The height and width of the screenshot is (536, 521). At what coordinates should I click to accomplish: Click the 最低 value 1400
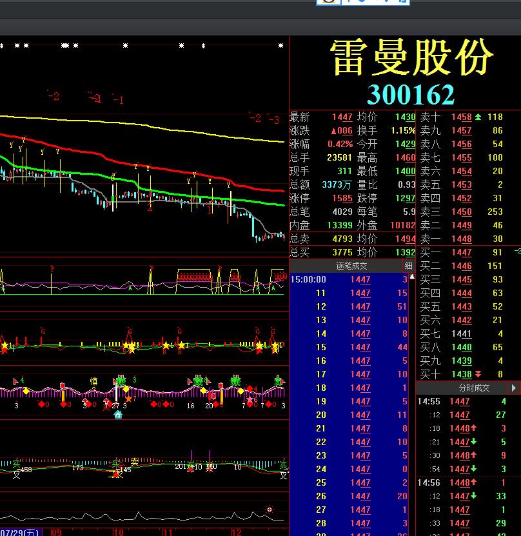click(405, 171)
